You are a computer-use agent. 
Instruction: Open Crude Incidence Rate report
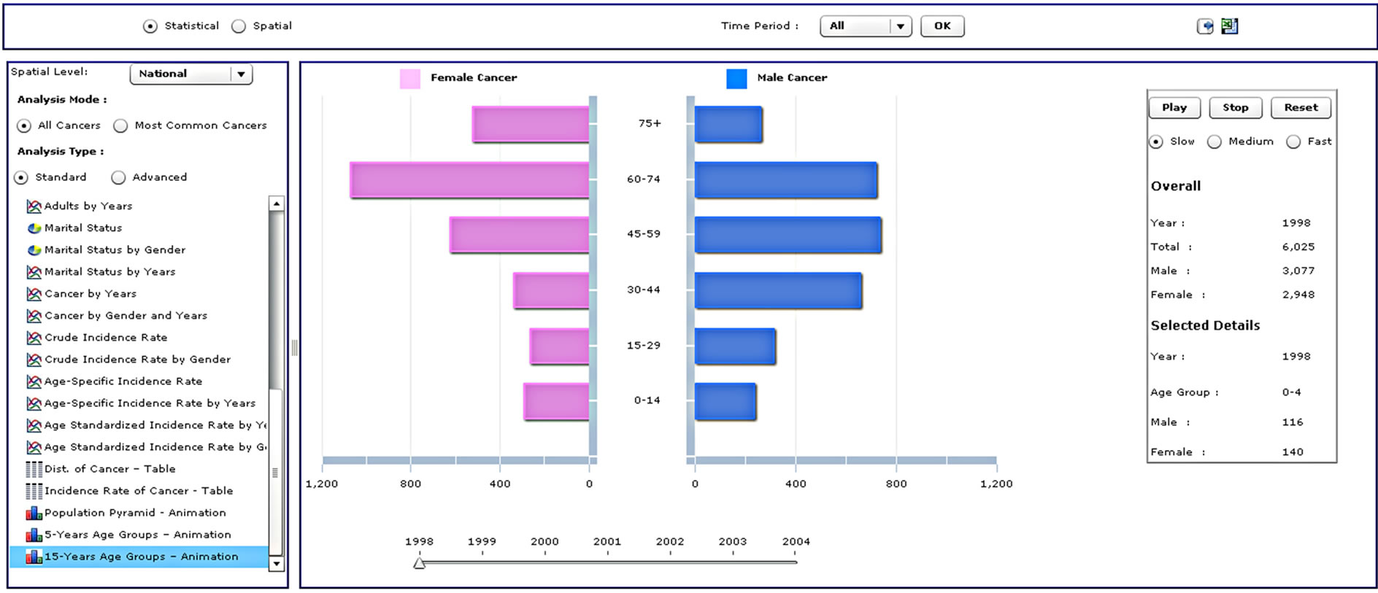(106, 338)
